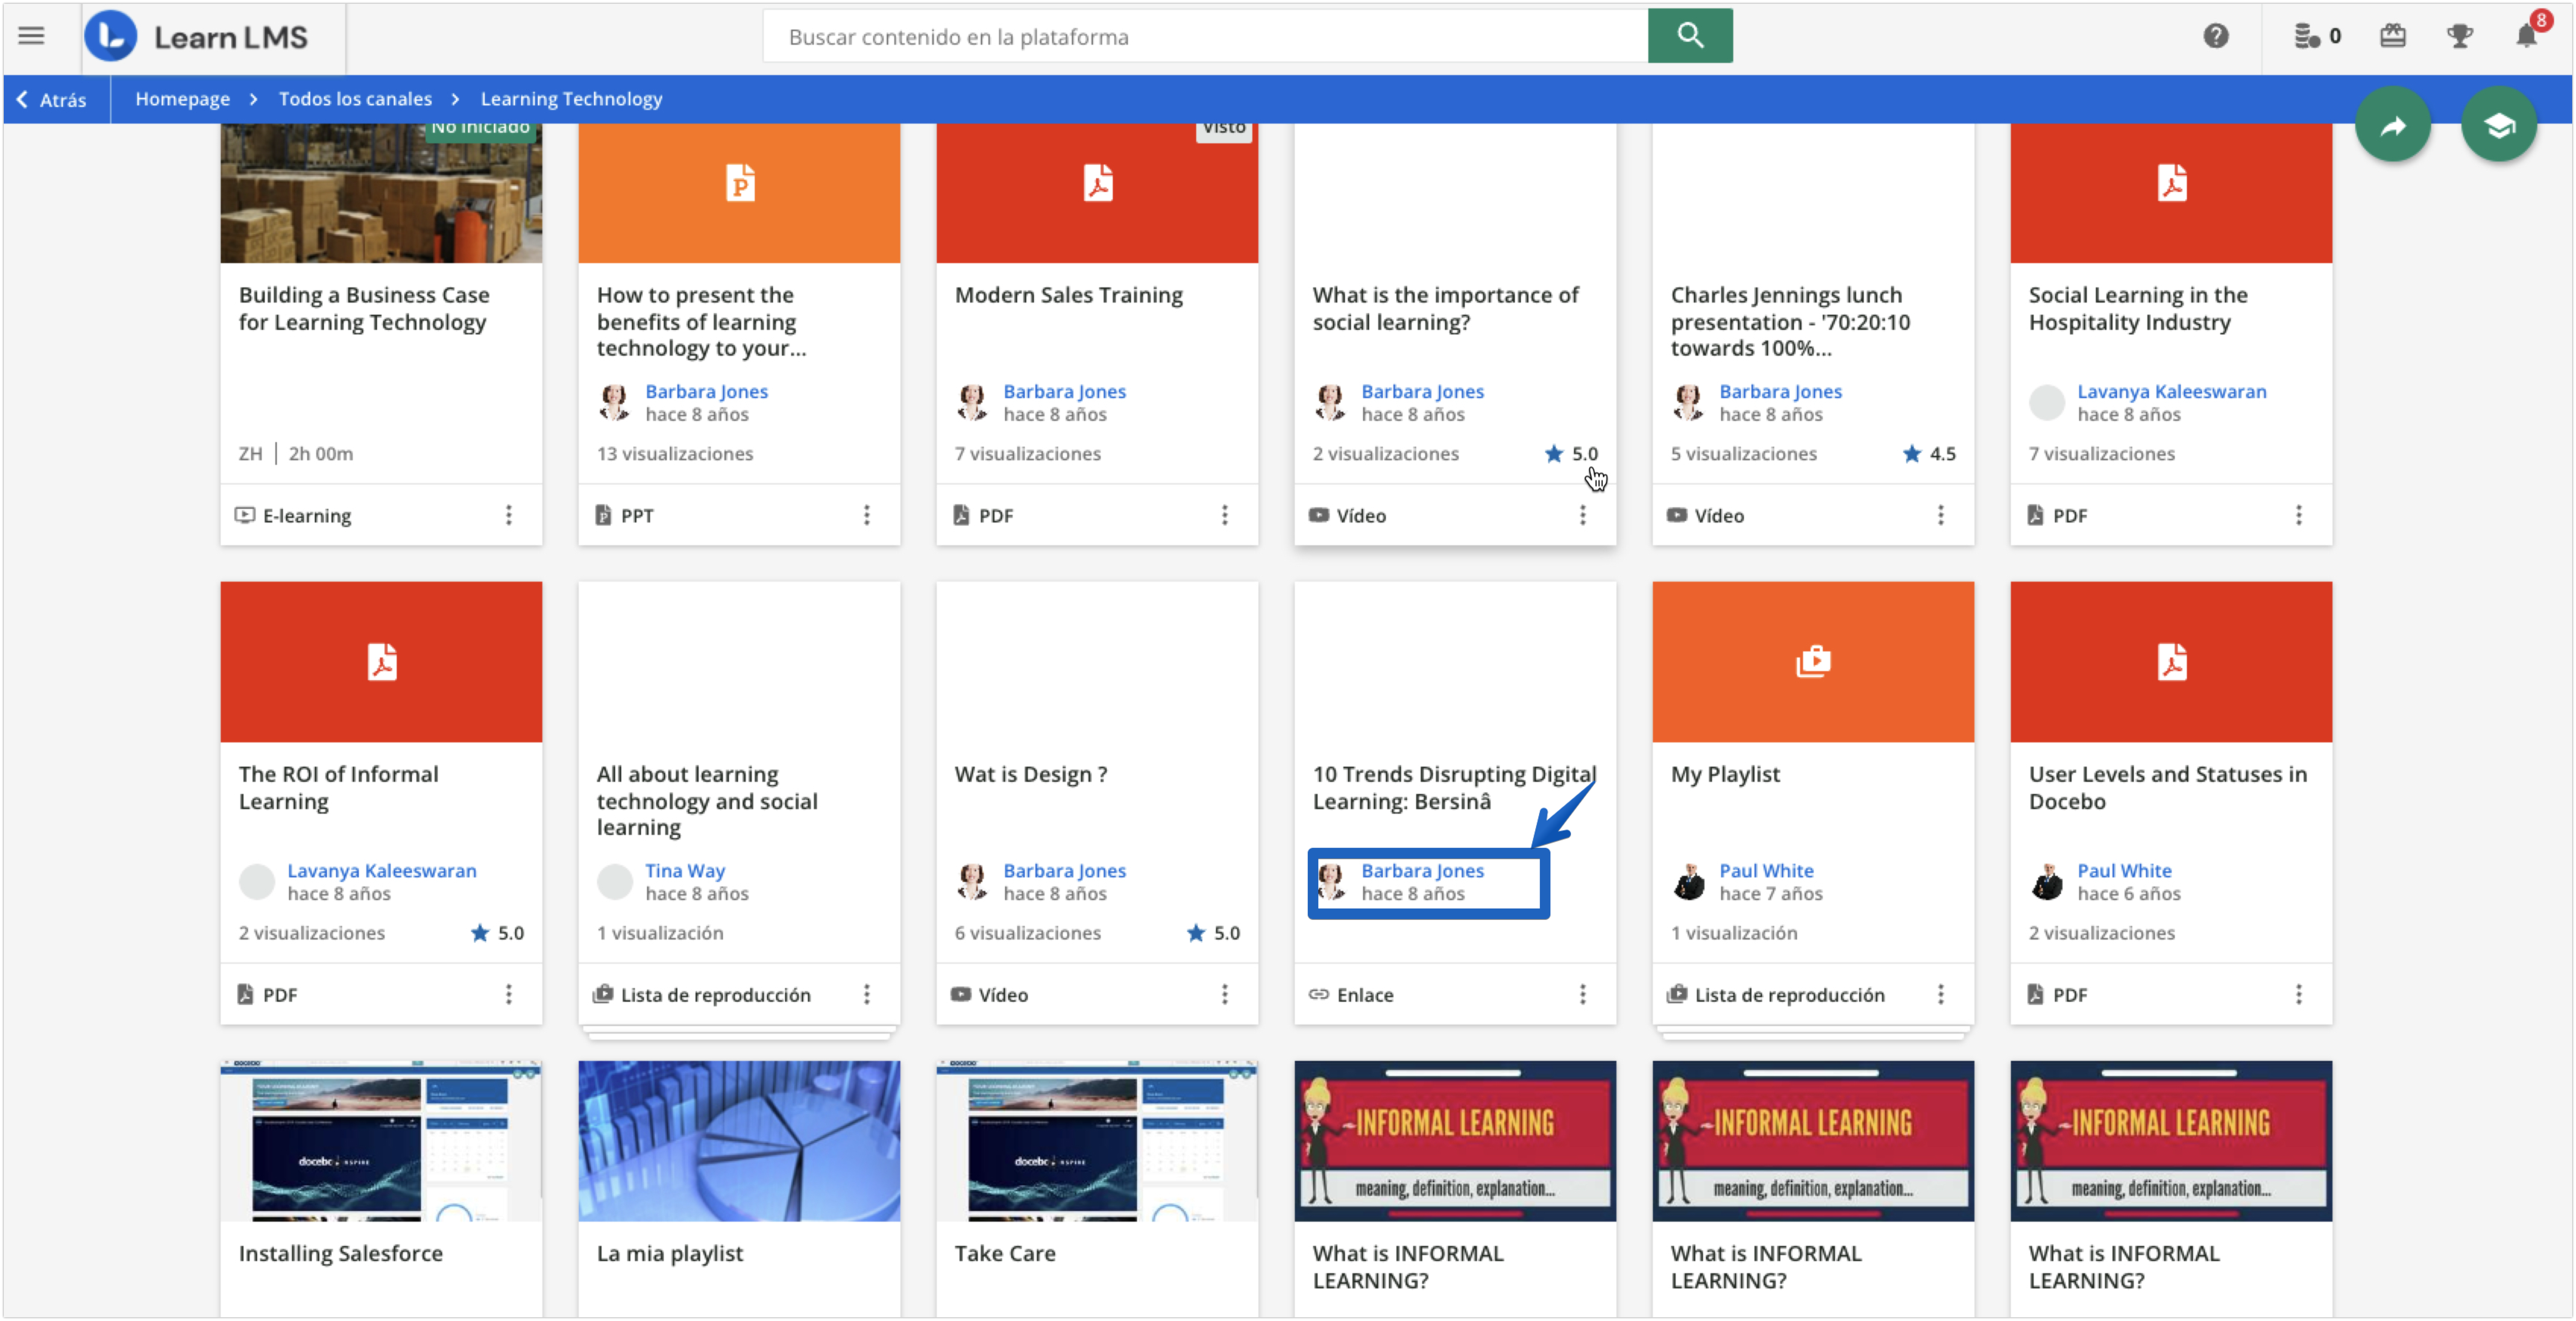This screenshot has width=2576, height=1321.
Task: Click star rating 5.0 on social learning card
Action: tap(1571, 454)
